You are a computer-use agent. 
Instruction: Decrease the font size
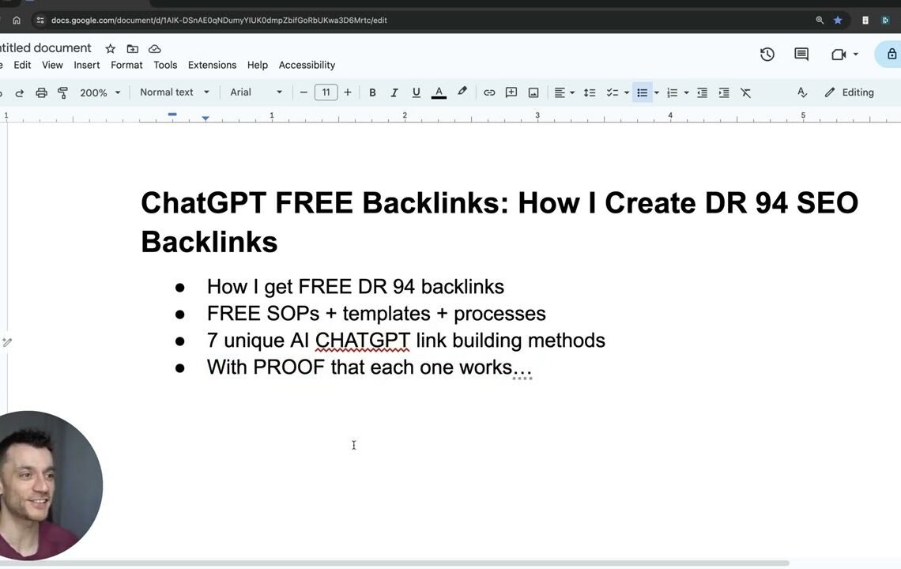[x=303, y=92]
